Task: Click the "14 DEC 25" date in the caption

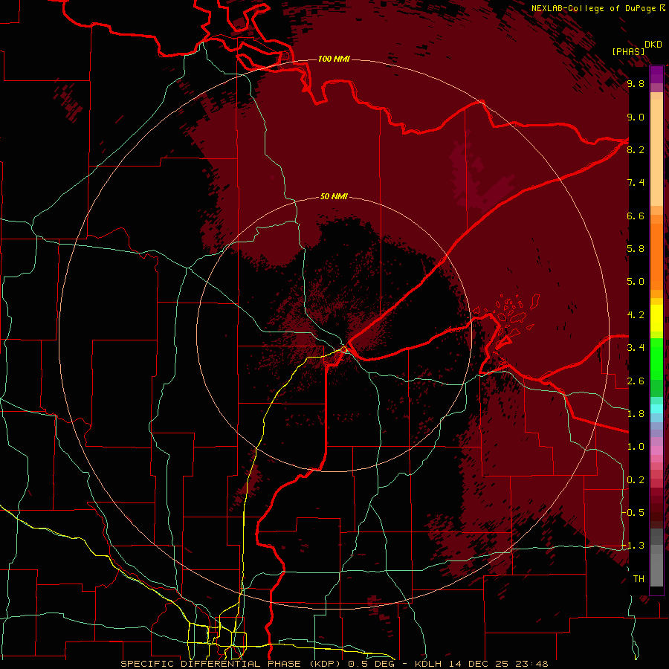Action: (479, 664)
